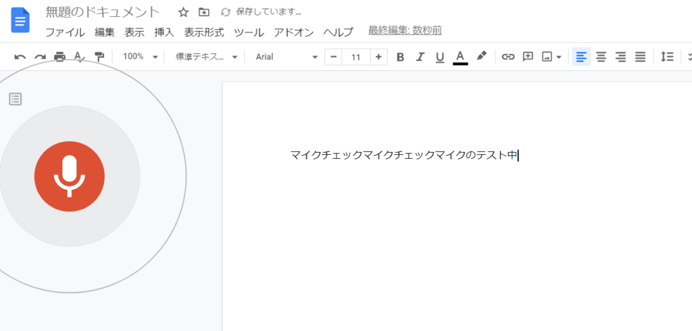The image size is (692, 331).
Task: Open the ツール menu
Action: pyautogui.click(x=249, y=32)
